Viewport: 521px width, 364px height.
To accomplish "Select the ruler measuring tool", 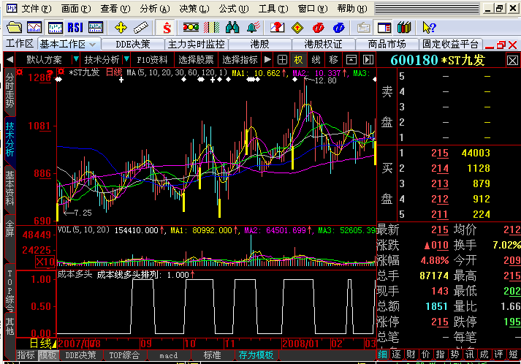I will 141,27.
